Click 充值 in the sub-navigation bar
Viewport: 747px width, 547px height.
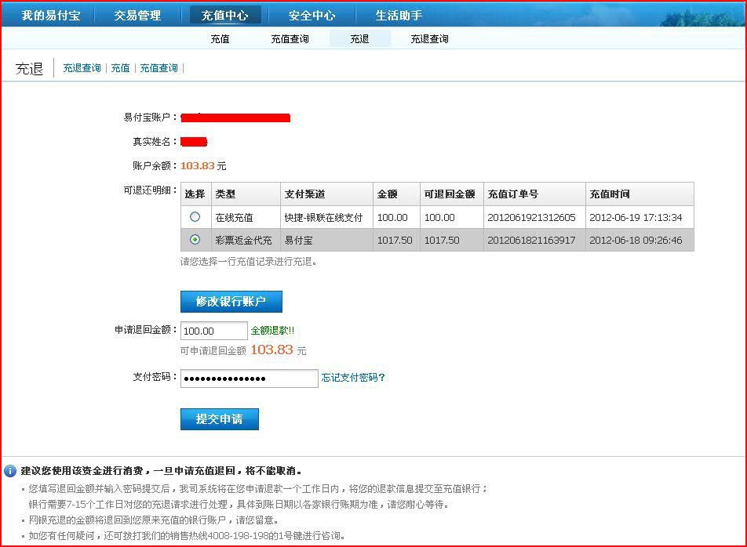click(220, 39)
